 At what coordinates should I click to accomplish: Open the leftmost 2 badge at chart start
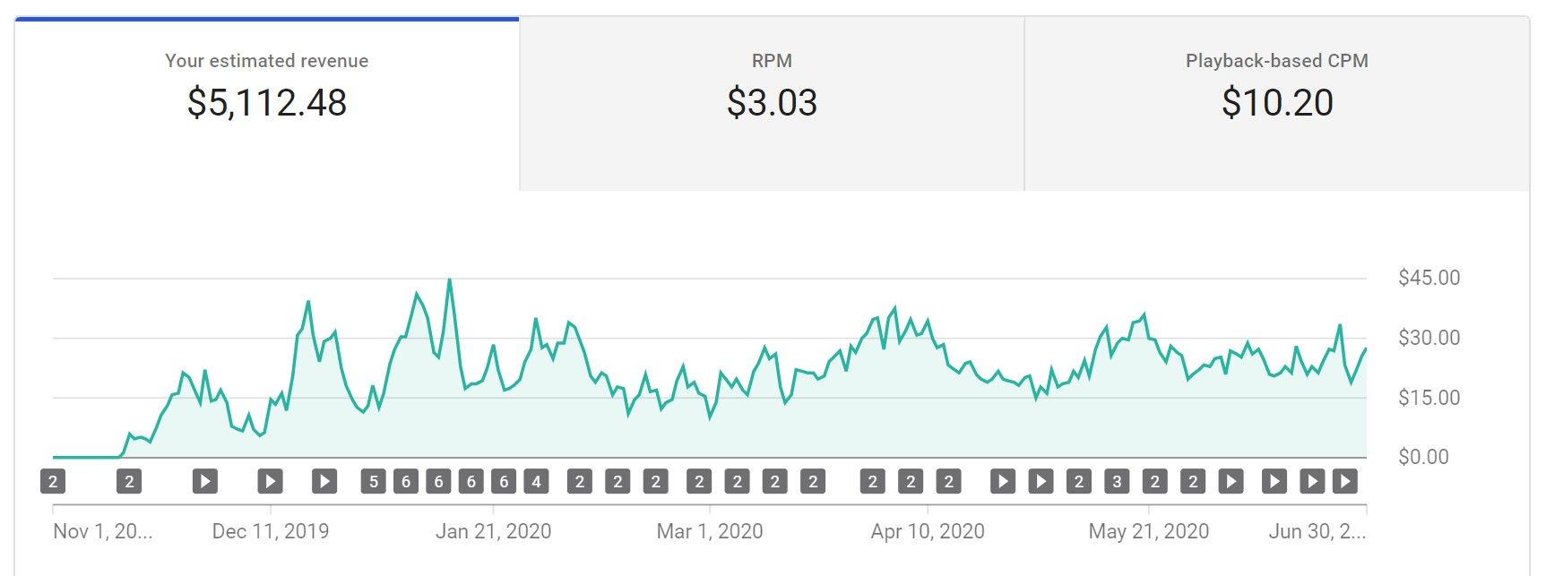point(53,482)
